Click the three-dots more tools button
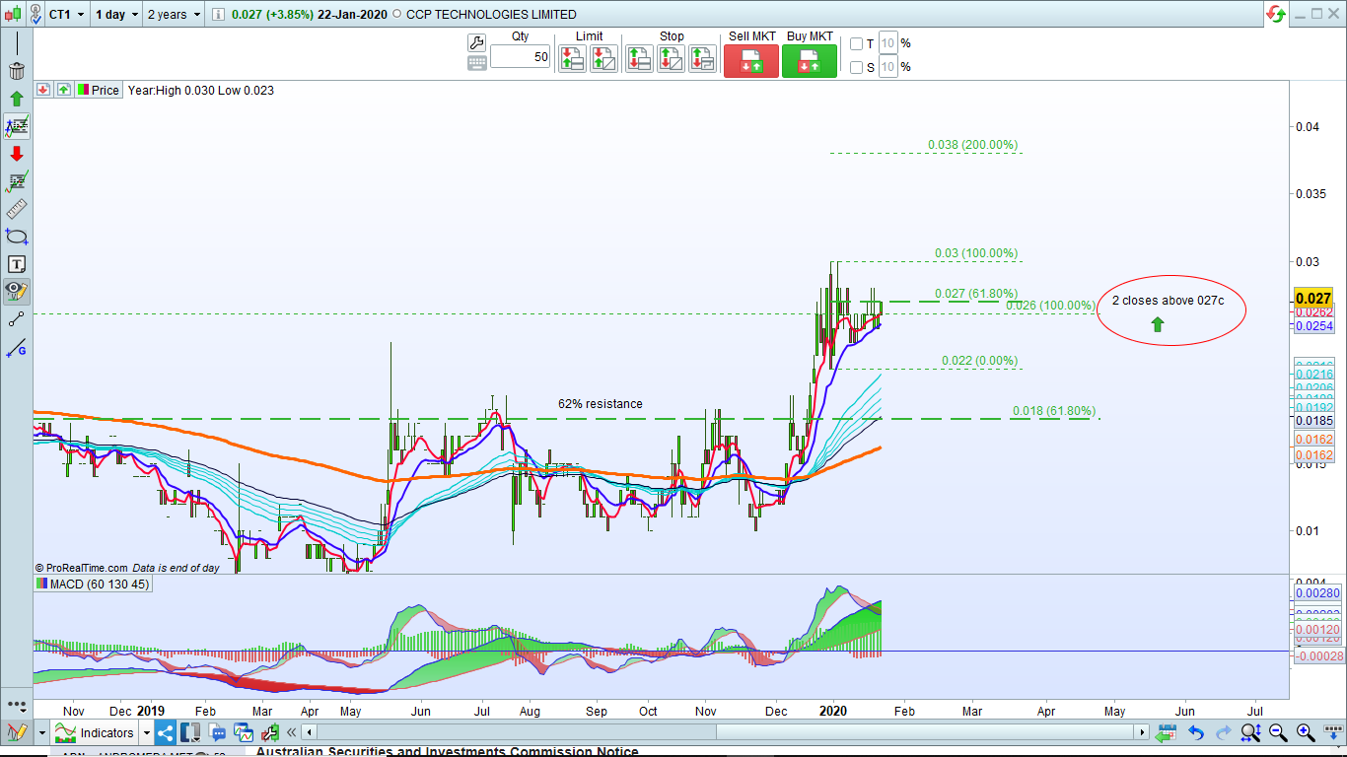This screenshot has width=1347, height=757. click(17, 706)
